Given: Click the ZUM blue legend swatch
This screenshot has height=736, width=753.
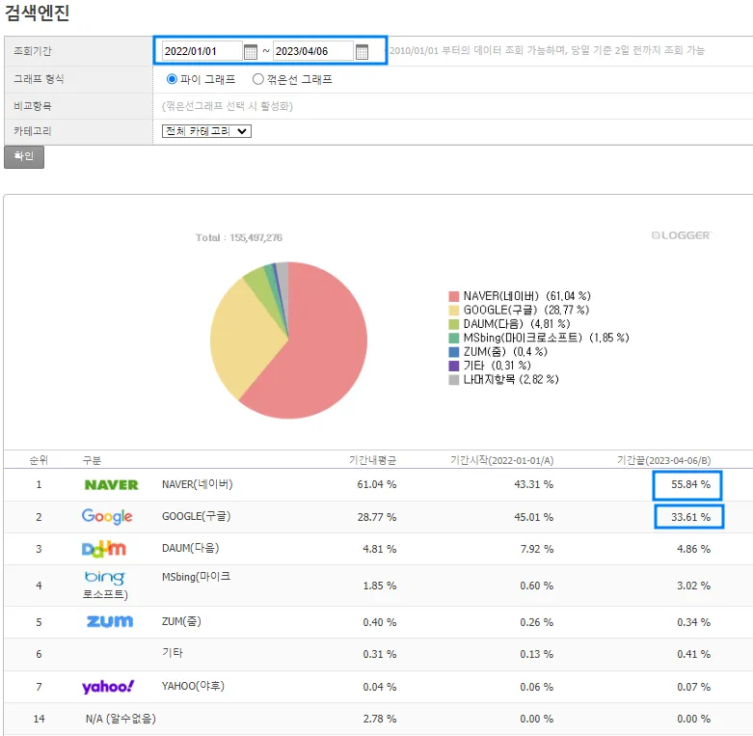Looking at the screenshot, I should click(454, 352).
